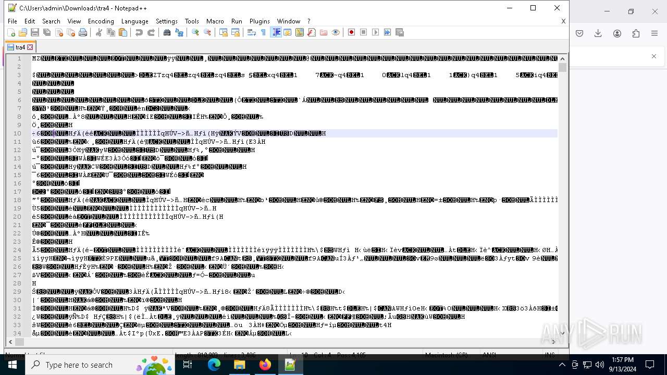Create a new document via toolbar icon
This screenshot has width=667, height=375.
coord(11,32)
